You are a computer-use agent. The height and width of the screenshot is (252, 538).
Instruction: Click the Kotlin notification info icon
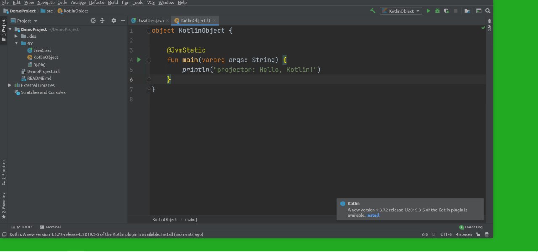click(343, 204)
